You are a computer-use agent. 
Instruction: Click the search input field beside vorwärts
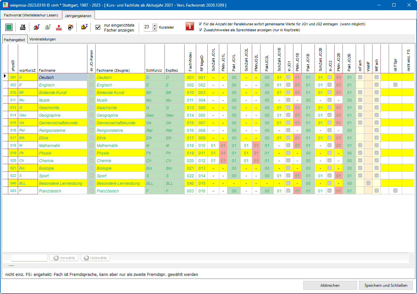[x=29, y=258]
